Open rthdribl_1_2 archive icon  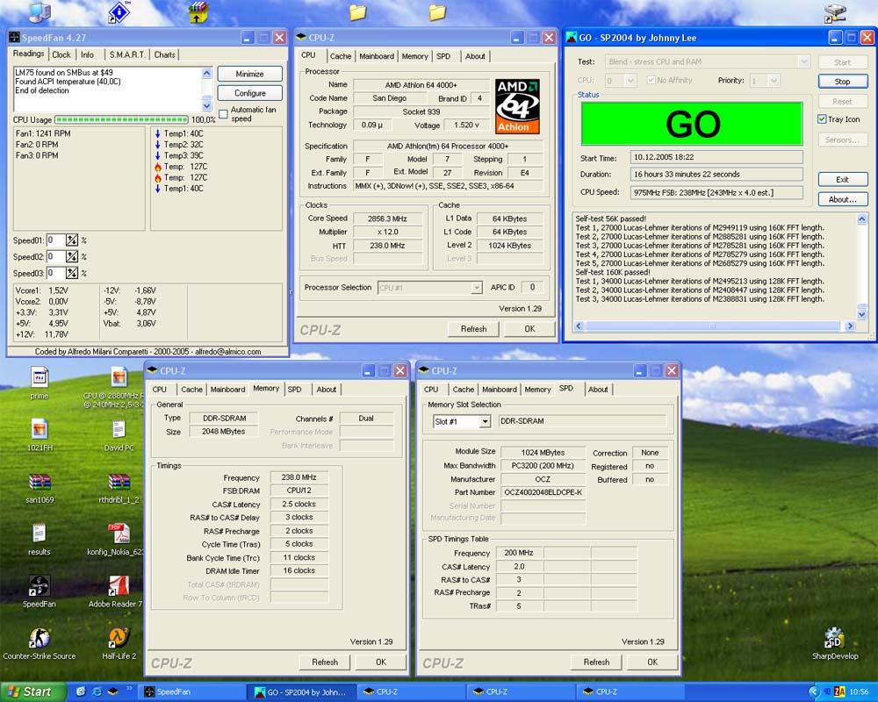coord(119,482)
